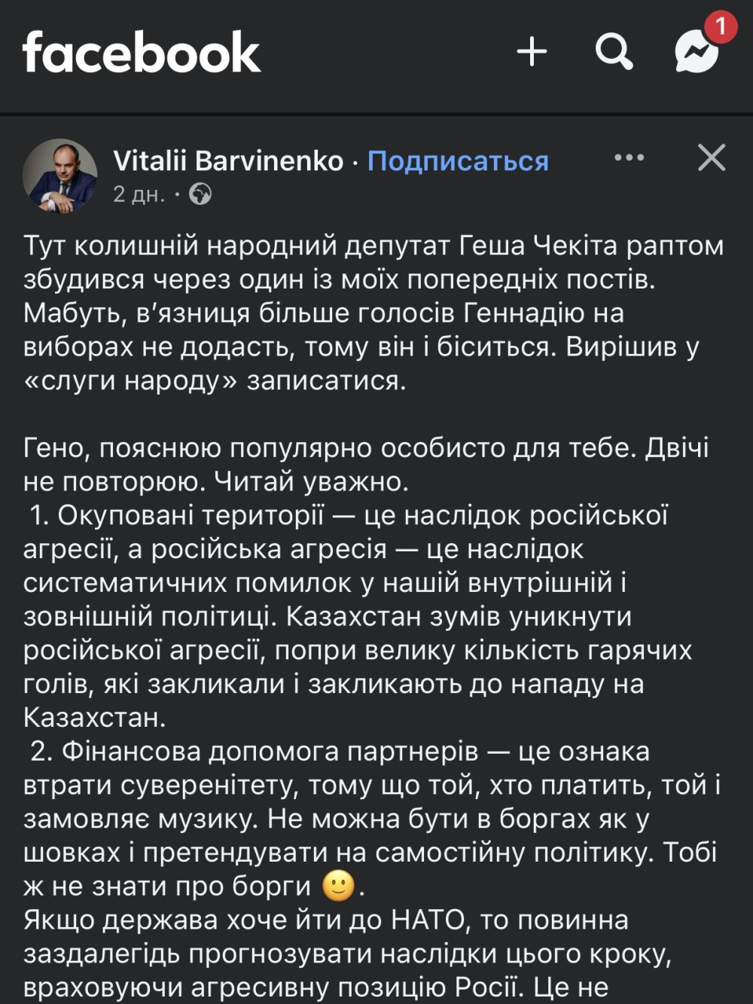Open Vitalii Barvinenko's profile picture
This screenshot has height=1004, width=753.
60,175
